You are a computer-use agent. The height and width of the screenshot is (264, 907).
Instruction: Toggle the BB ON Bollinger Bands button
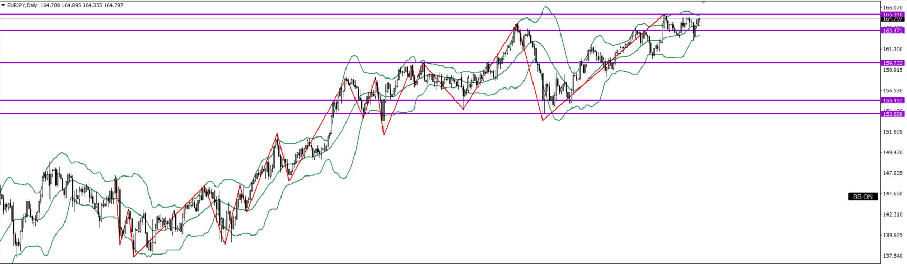pyautogui.click(x=863, y=197)
